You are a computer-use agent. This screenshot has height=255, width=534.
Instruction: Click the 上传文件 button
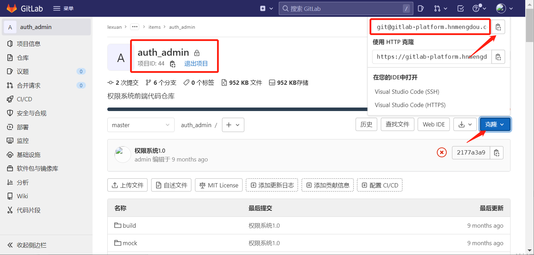coord(127,185)
